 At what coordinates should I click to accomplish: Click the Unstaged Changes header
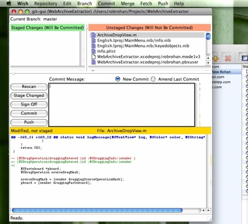(149, 28)
